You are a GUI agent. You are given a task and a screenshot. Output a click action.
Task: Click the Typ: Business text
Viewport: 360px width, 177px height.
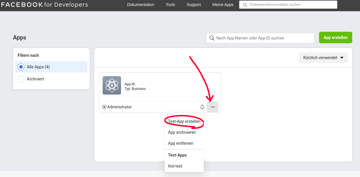pos(135,89)
